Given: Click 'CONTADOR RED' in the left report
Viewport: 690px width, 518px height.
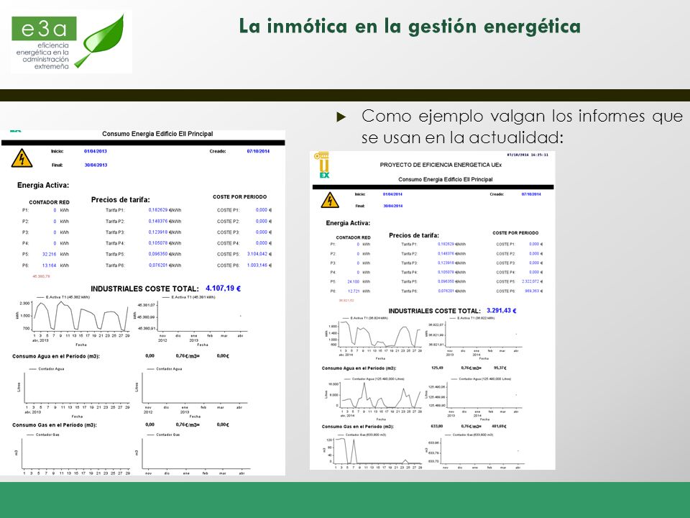Looking at the screenshot, I should click(x=50, y=202).
